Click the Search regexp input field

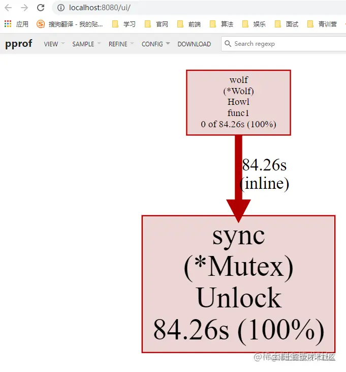(x=284, y=44)
